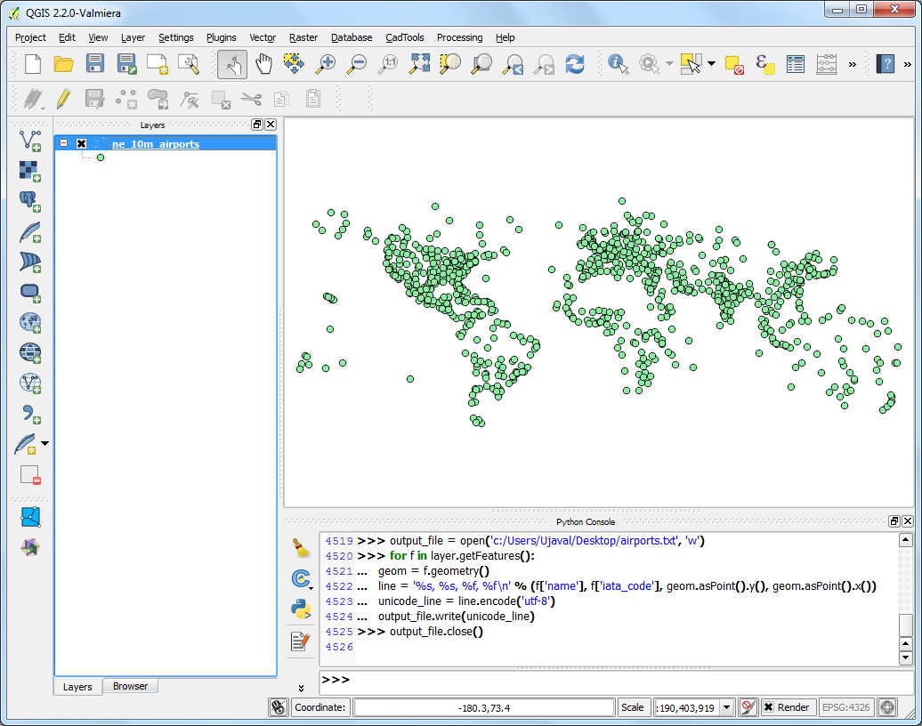922x726 pixels.
Task: Open the Field Calculator icon
Action: tap(827, 63)
